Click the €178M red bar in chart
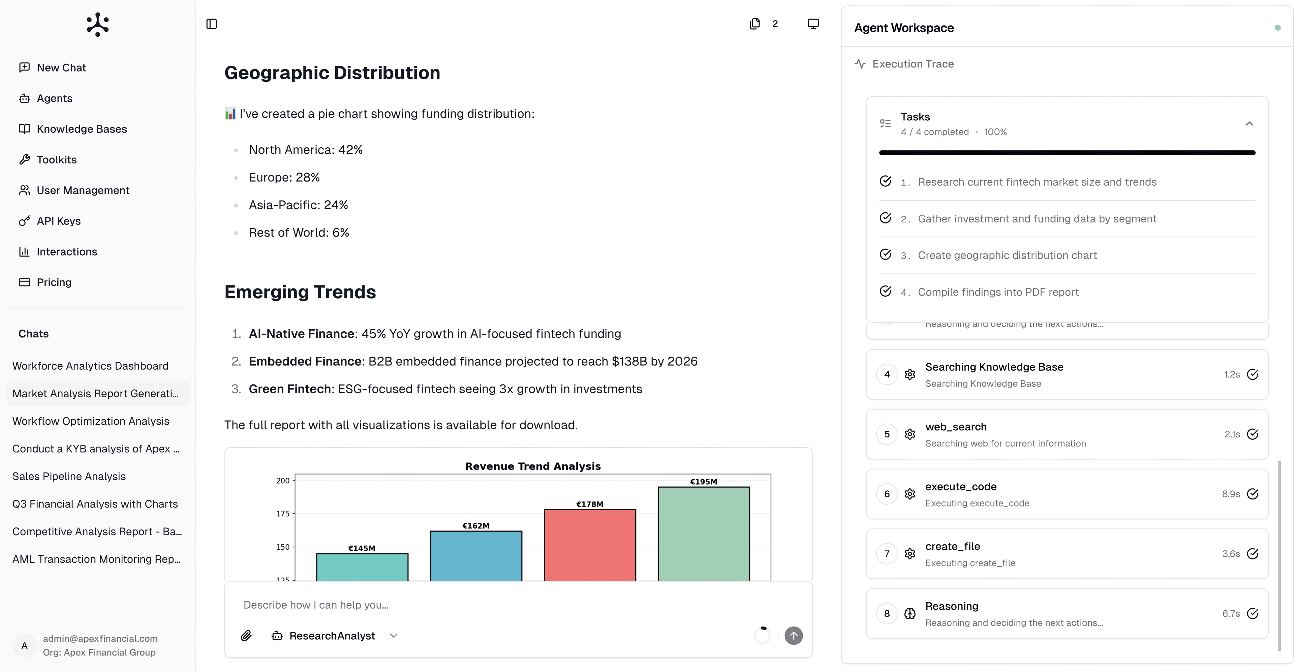The height and width of the screenshot is (671, 1294). click(590, 545)
